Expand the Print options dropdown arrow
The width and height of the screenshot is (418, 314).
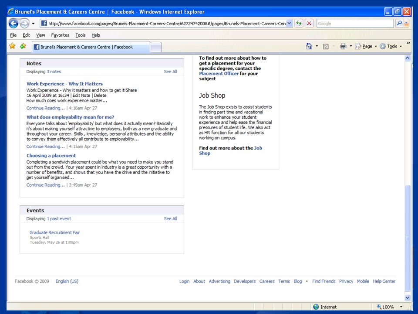351,46
